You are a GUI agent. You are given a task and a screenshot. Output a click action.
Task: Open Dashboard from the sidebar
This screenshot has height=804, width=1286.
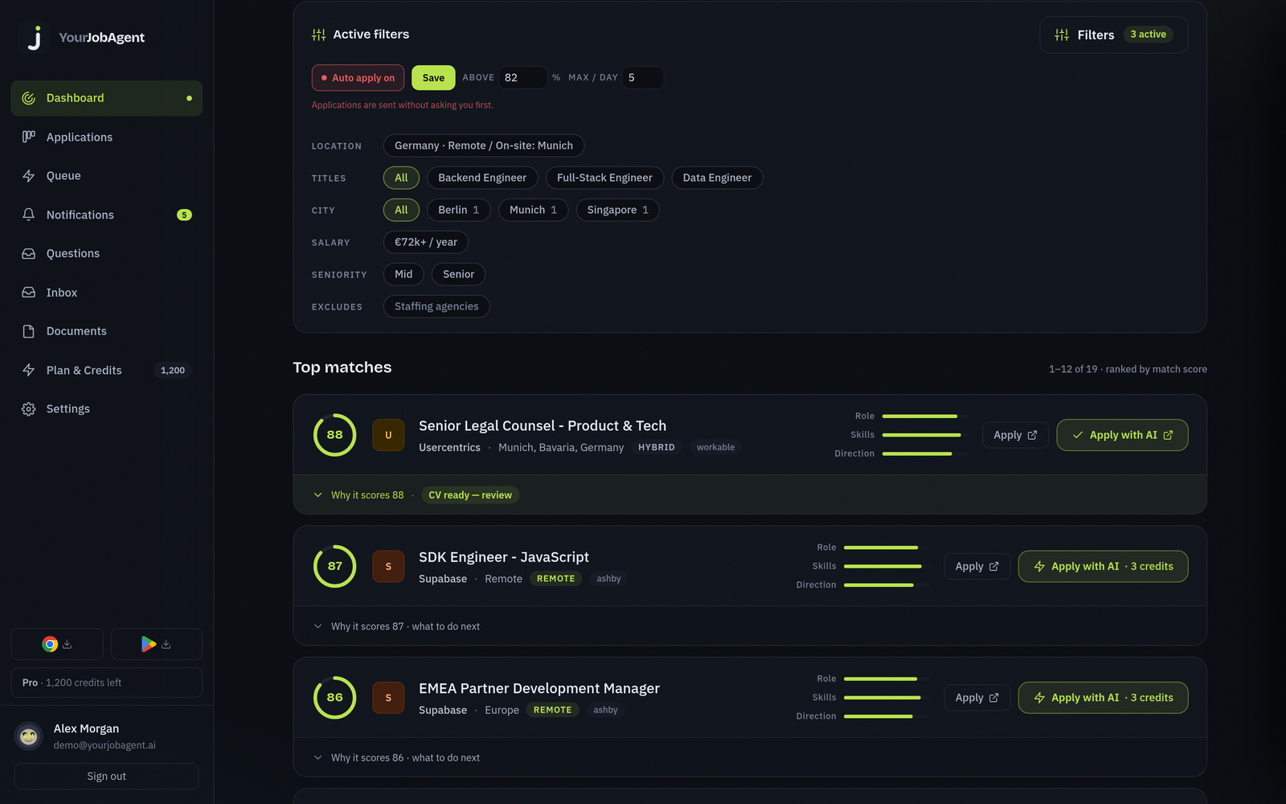point(107,98)
